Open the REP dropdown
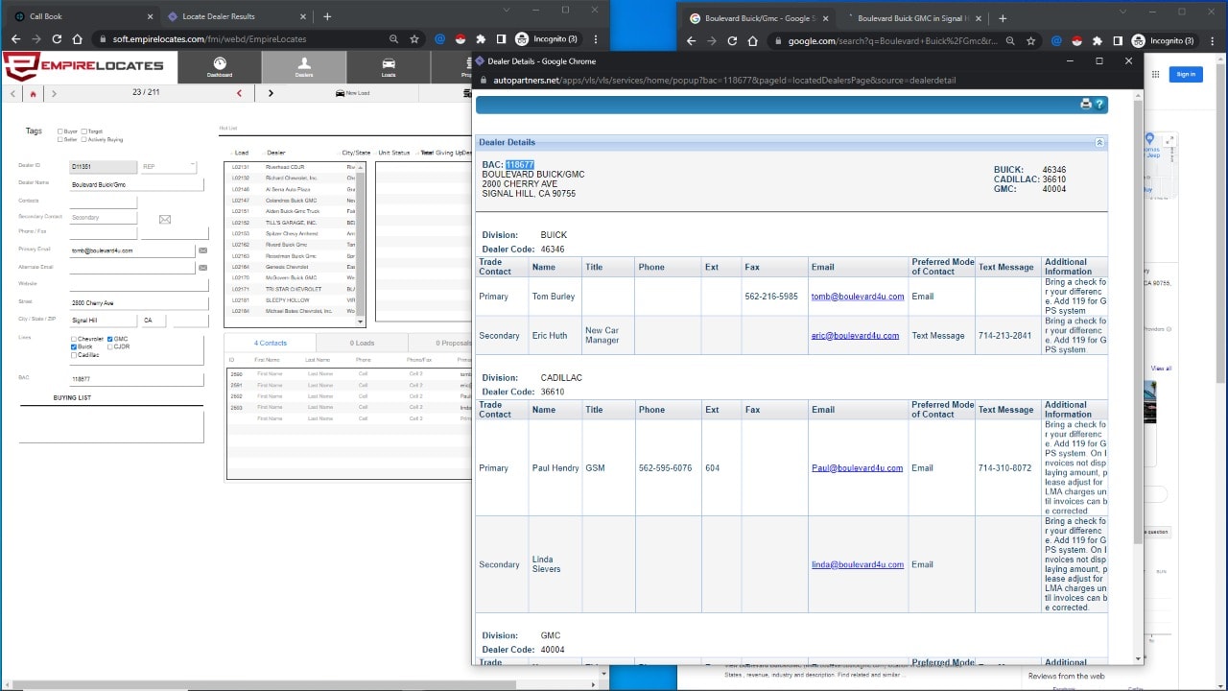The image size is (1228, 691). pos(169,167)
